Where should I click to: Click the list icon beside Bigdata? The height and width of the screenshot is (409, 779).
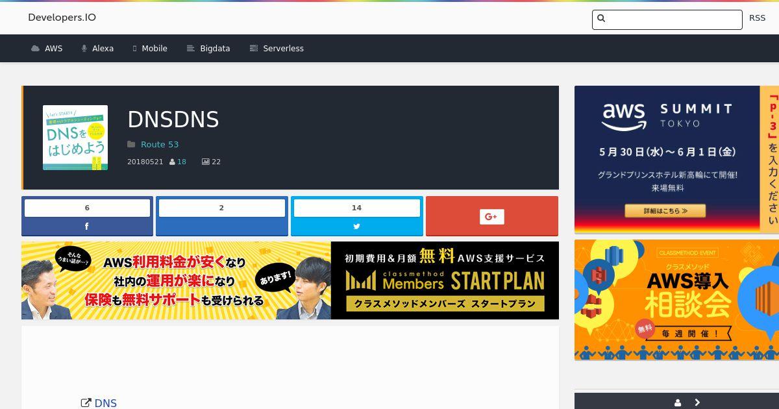191,49
